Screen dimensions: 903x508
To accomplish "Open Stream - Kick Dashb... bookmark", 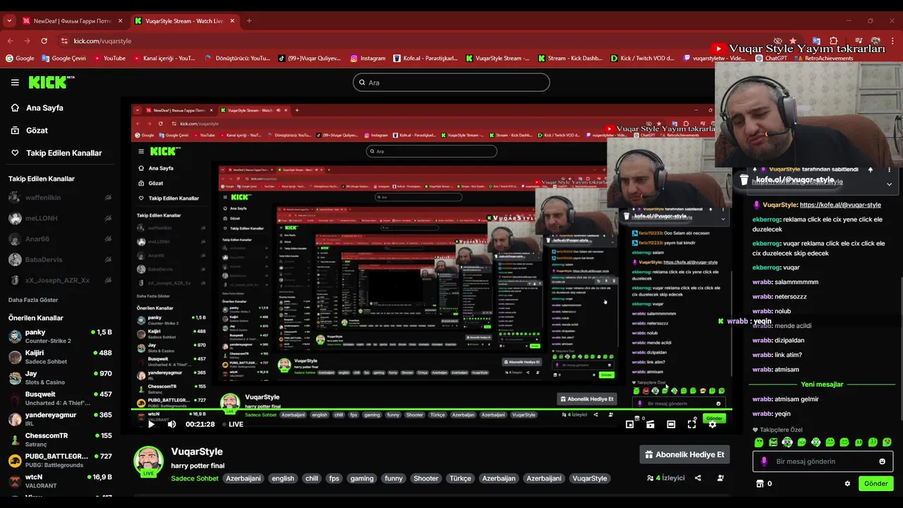I will click(570, 59).
